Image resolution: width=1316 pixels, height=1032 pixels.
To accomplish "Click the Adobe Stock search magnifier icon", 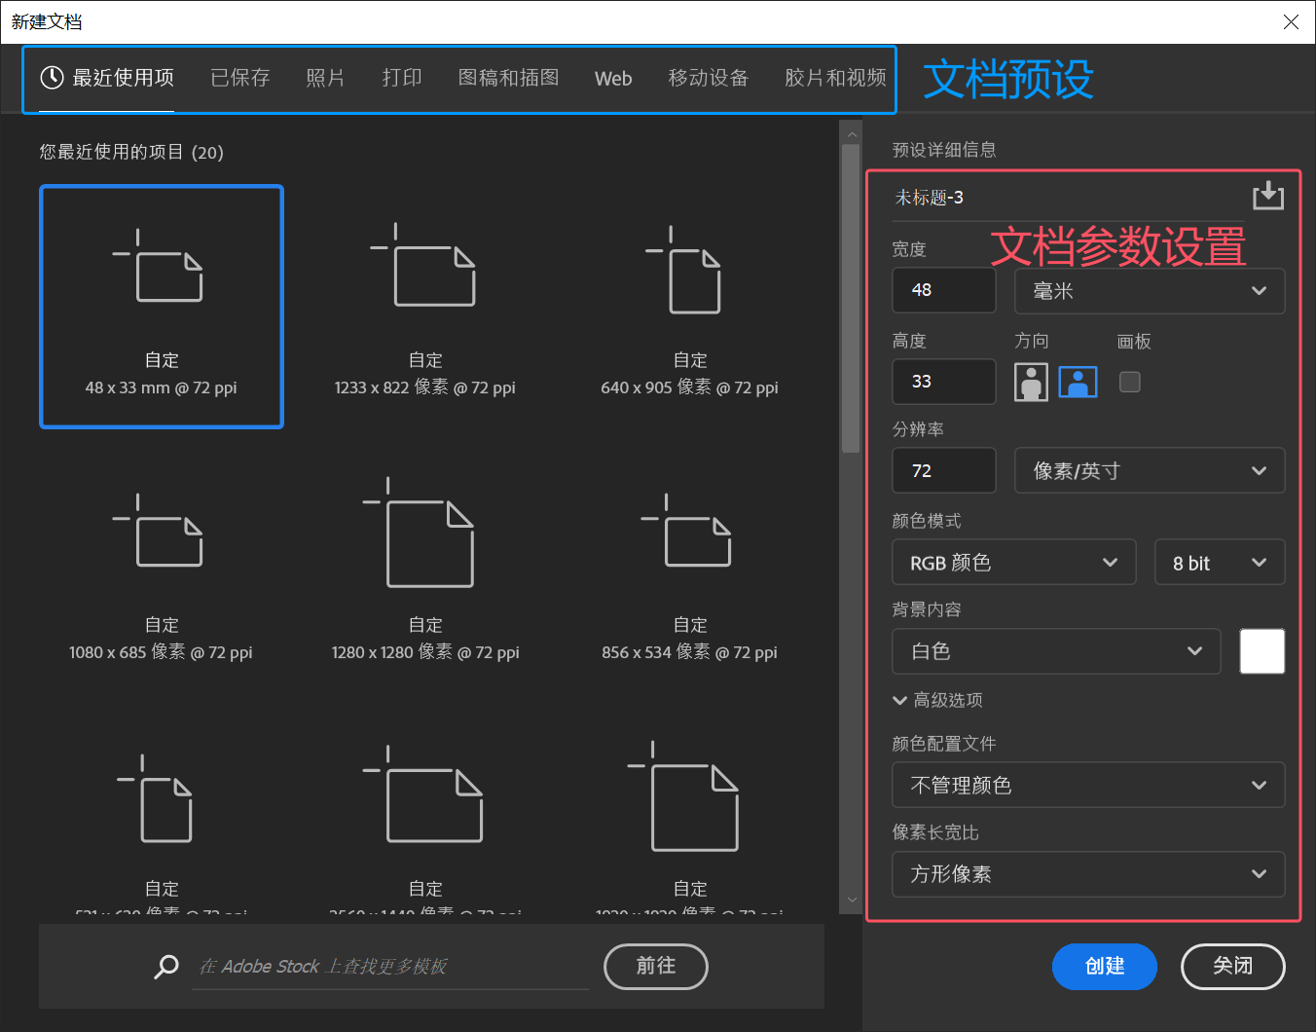I will [166, 967].
